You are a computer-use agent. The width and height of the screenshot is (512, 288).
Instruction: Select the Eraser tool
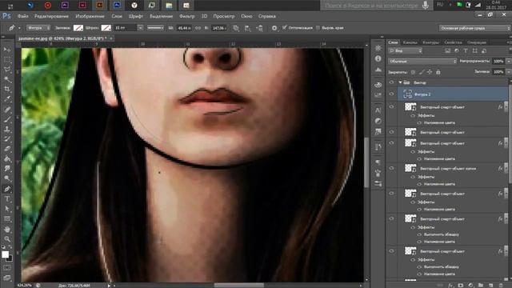(7, 149)
